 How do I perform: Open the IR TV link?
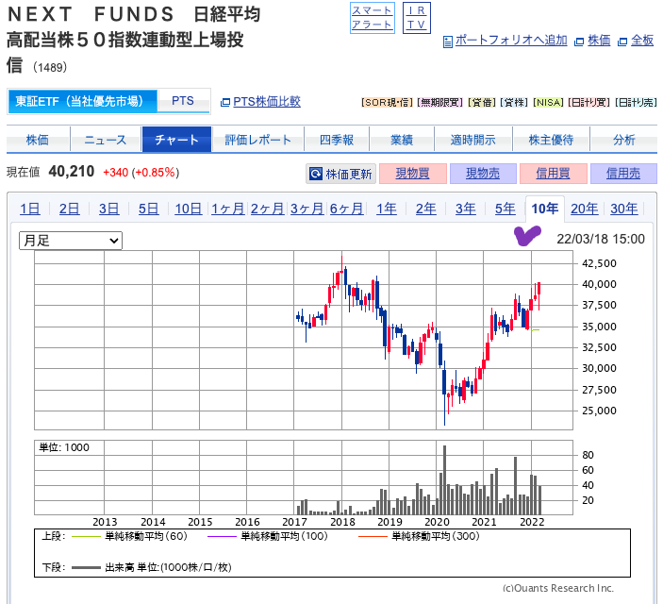417,17
